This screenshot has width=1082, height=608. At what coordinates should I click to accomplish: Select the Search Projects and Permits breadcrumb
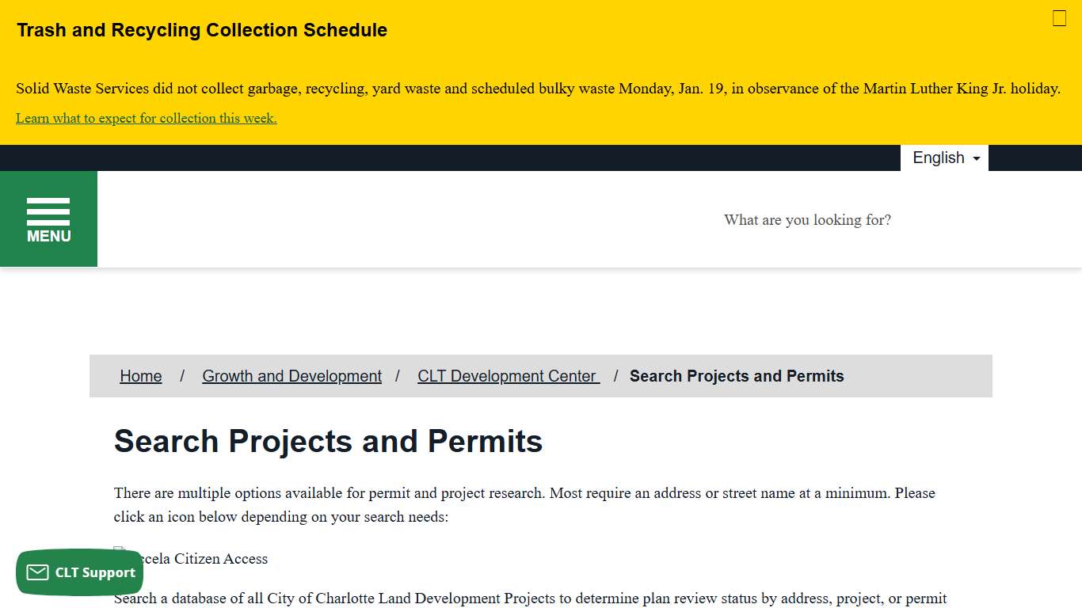[736, 375]
